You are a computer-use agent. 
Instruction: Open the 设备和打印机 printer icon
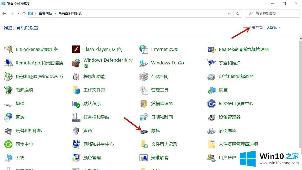click(x=8, y=131)
